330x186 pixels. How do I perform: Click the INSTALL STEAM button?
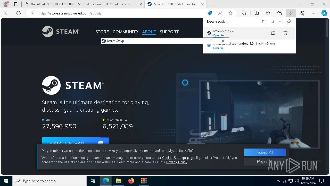pos(76,141)
